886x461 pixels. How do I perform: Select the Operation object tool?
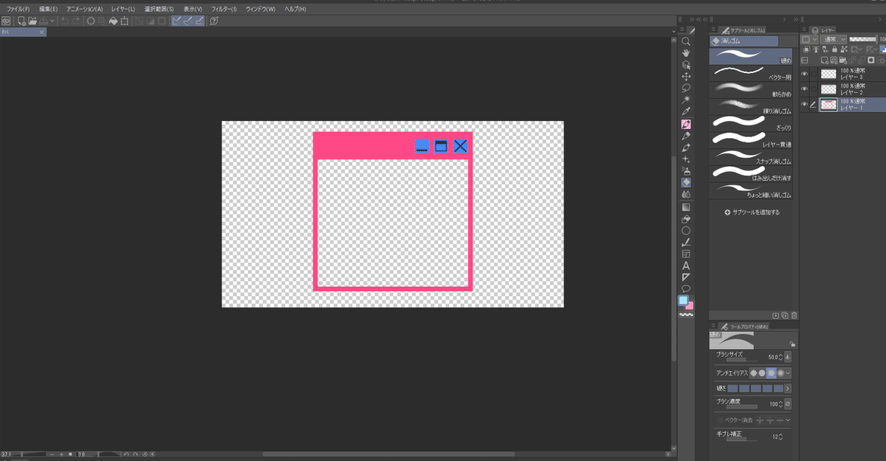tap(686, 65)
